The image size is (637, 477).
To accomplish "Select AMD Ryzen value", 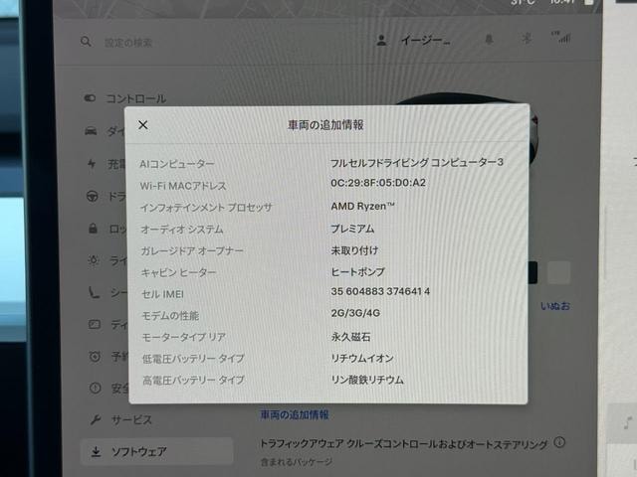I will coord(362,206).
